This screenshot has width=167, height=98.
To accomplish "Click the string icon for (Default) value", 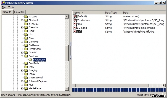I will pyautogui.click(x=75, y=16).
